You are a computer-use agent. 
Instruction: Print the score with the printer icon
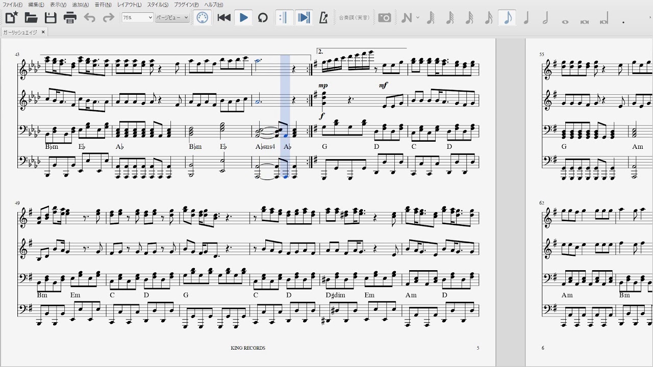coord(70,18)
